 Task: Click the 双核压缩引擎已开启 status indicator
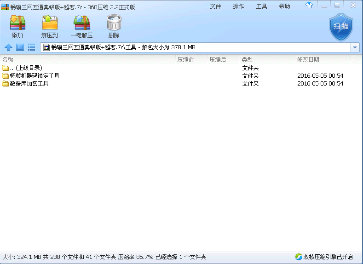(x=324, y=257)
